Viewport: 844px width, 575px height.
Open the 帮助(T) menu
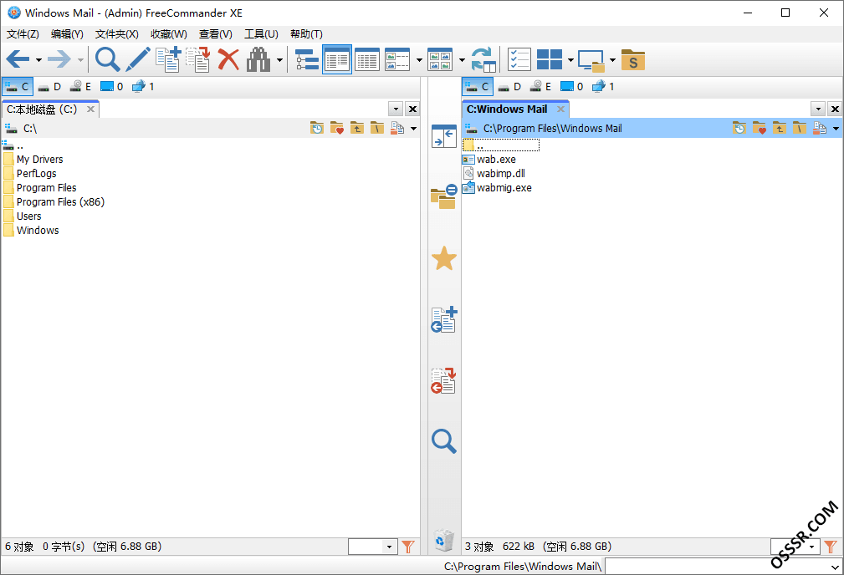point(306,34)
